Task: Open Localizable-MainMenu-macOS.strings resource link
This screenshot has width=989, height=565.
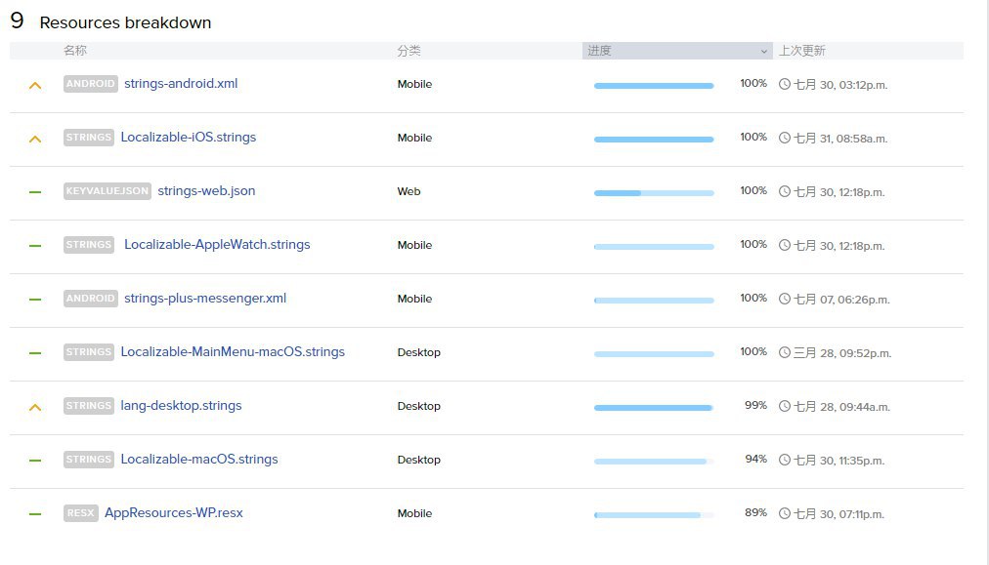Action: tap(233, 352)
